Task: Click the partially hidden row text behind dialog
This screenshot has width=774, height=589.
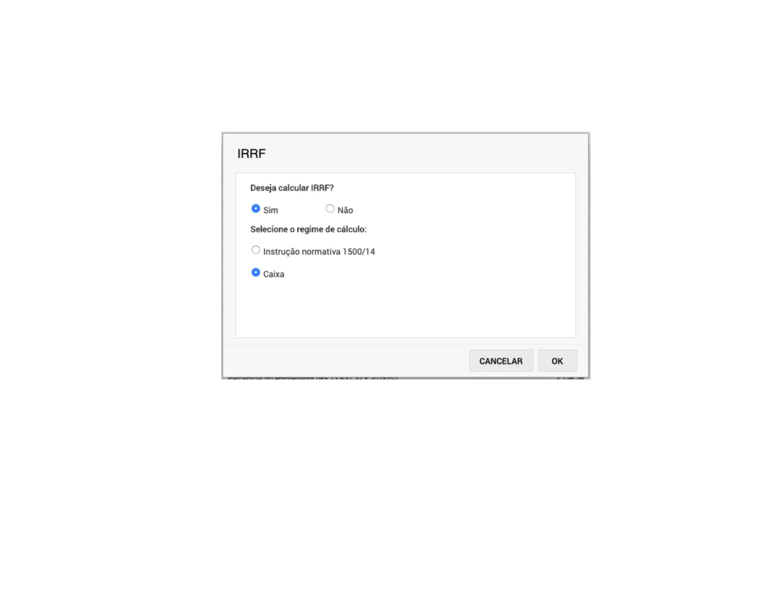Action: pos(313,378)
